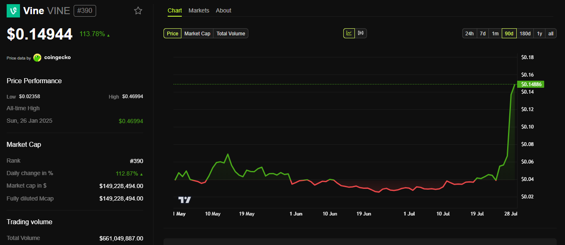Click the Sun, 26 Jan 2025 date
The image size is (565, 245).
click(30, 121)
